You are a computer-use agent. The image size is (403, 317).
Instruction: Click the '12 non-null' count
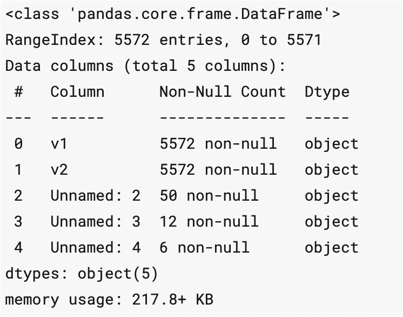(209, 221)
